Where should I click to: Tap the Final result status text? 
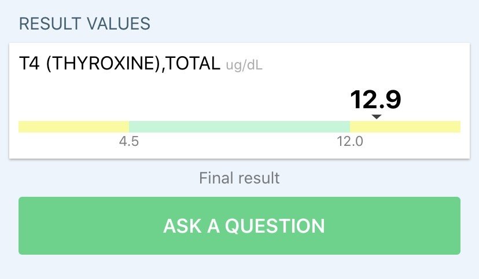tap(239, 178)
